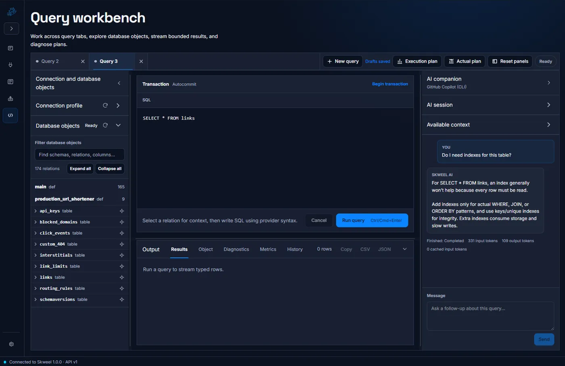Expand the api_keys table

(36, 211)
